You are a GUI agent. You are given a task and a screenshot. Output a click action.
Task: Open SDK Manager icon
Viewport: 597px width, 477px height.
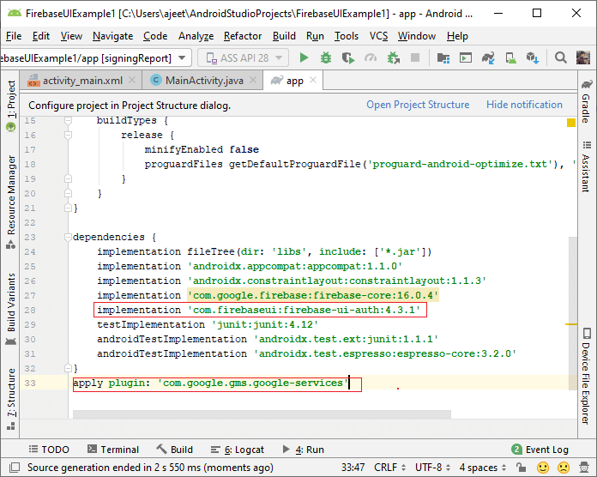[533, 57]
